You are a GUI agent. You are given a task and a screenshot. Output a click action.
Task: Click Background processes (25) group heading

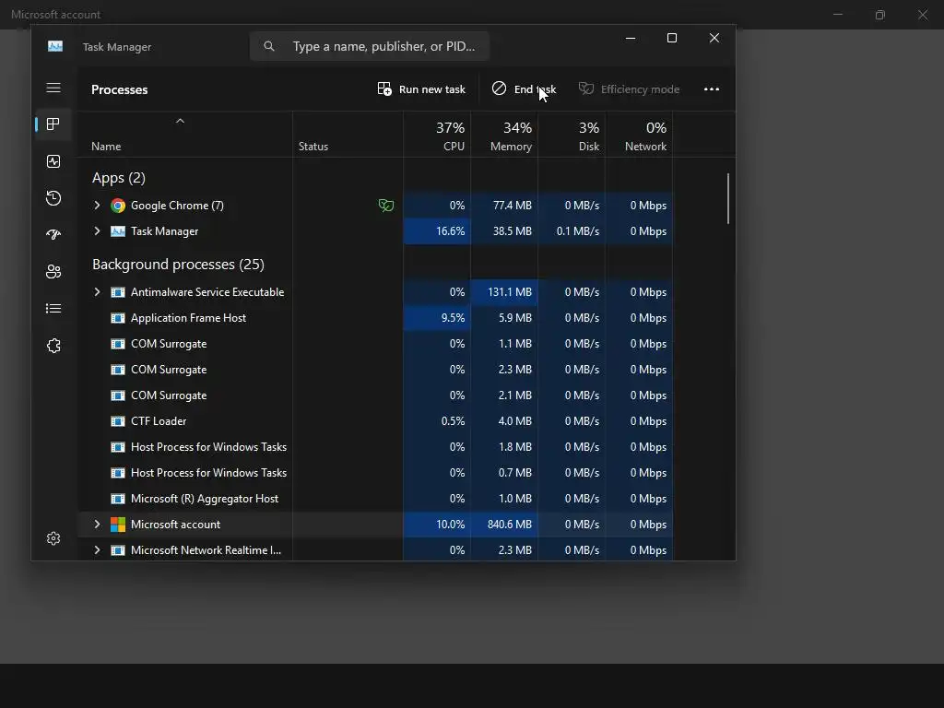click(178, 265)
